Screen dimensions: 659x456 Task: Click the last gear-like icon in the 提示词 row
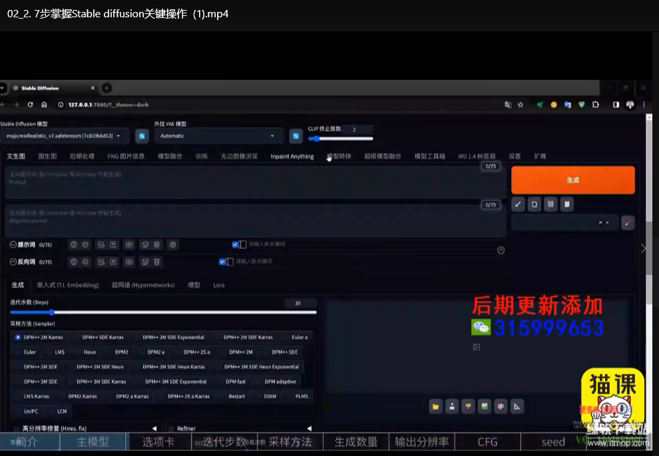tap(172, 244)
